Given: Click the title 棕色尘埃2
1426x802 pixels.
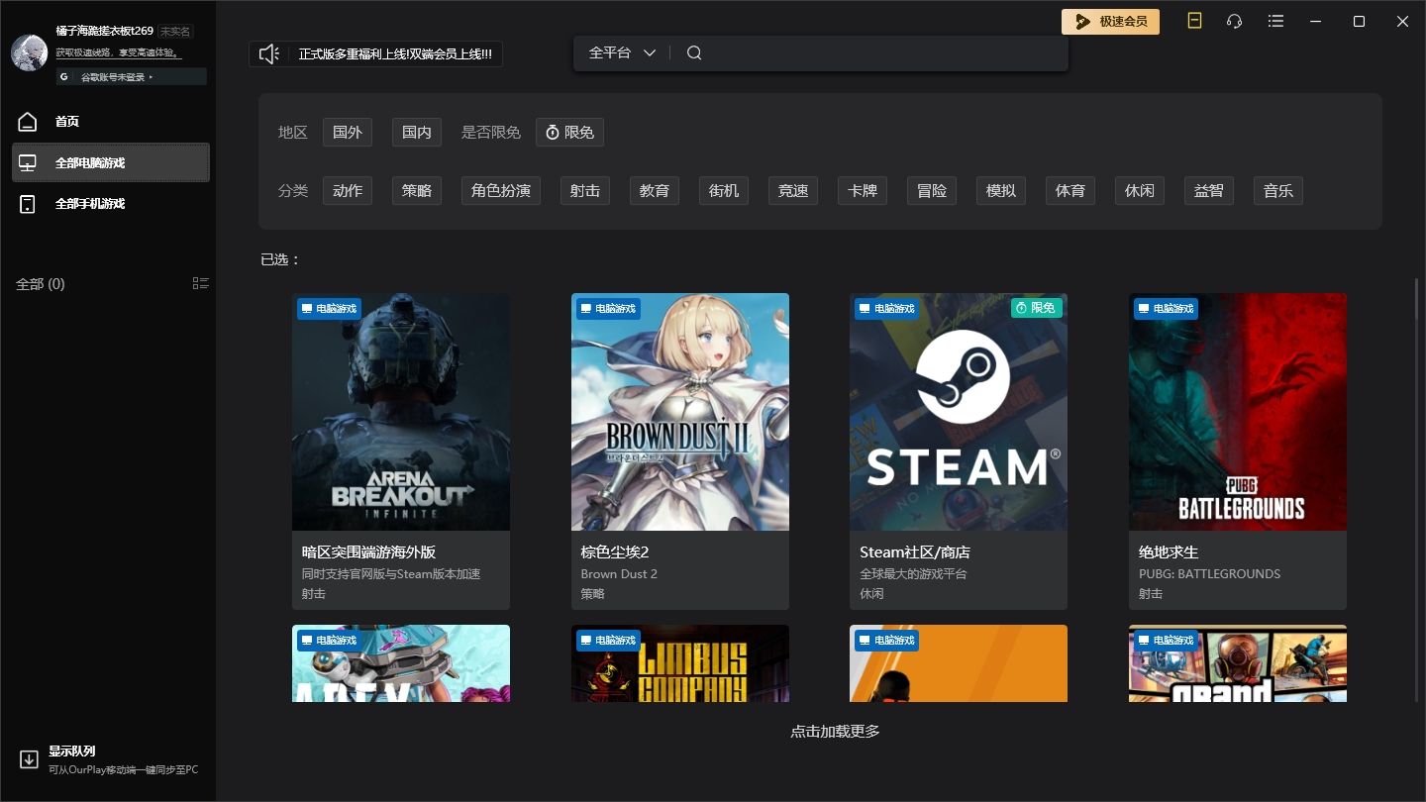Looking at the screenshot, I should pos(615,552).
